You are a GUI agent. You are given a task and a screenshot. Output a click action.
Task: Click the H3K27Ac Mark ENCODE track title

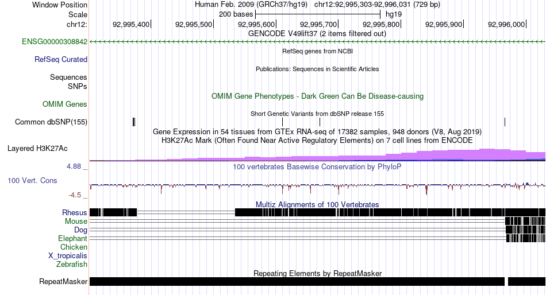tap(317, 141)
